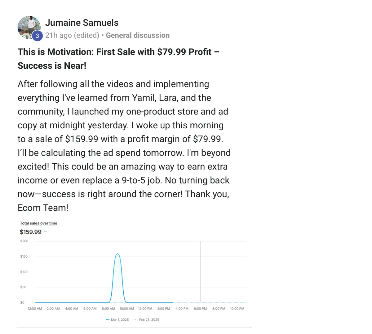Click the vertical current-time marker line
Screen dimensions: 372x334
point(200,272)
